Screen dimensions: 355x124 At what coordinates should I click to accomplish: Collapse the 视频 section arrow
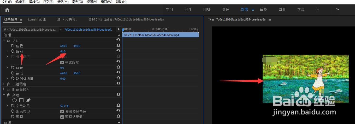(119, 35)
